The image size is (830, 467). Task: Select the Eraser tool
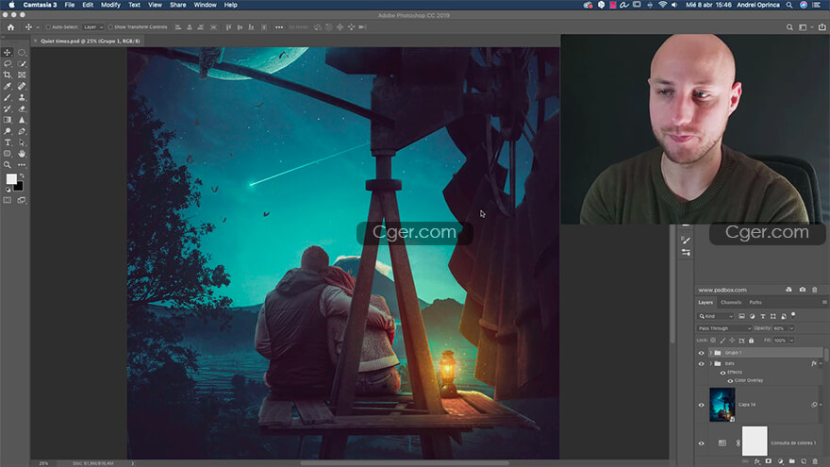(x=22, y=108)
